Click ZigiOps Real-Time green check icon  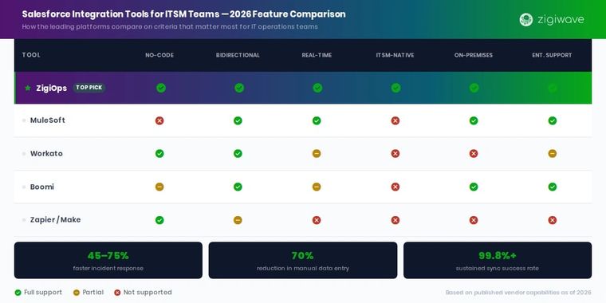pos(317,89)
